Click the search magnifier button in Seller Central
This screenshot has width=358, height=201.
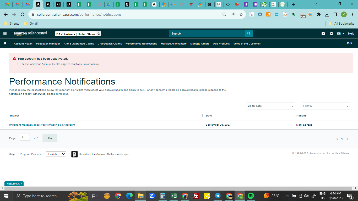pyautogui.click(x=249, y=33)
